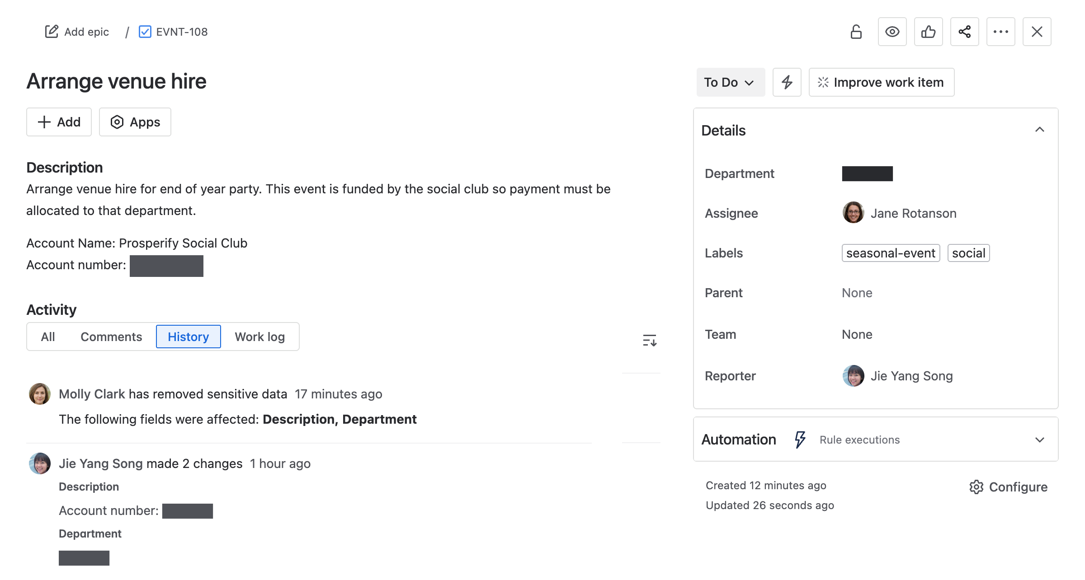The width and height of the screenshot is (1085, 580).
Task: Click the Apps button
Action: tap(135, 122)
